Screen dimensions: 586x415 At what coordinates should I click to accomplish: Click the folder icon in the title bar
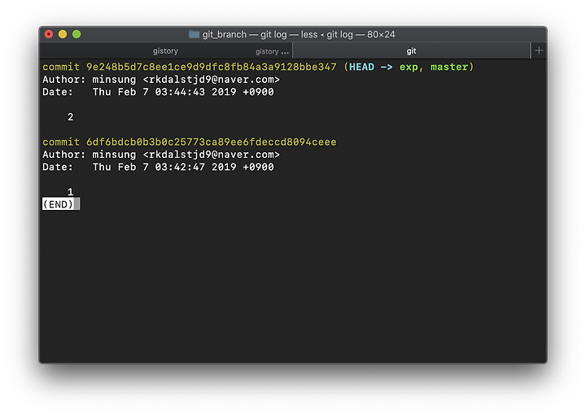[x=194, y=34]
